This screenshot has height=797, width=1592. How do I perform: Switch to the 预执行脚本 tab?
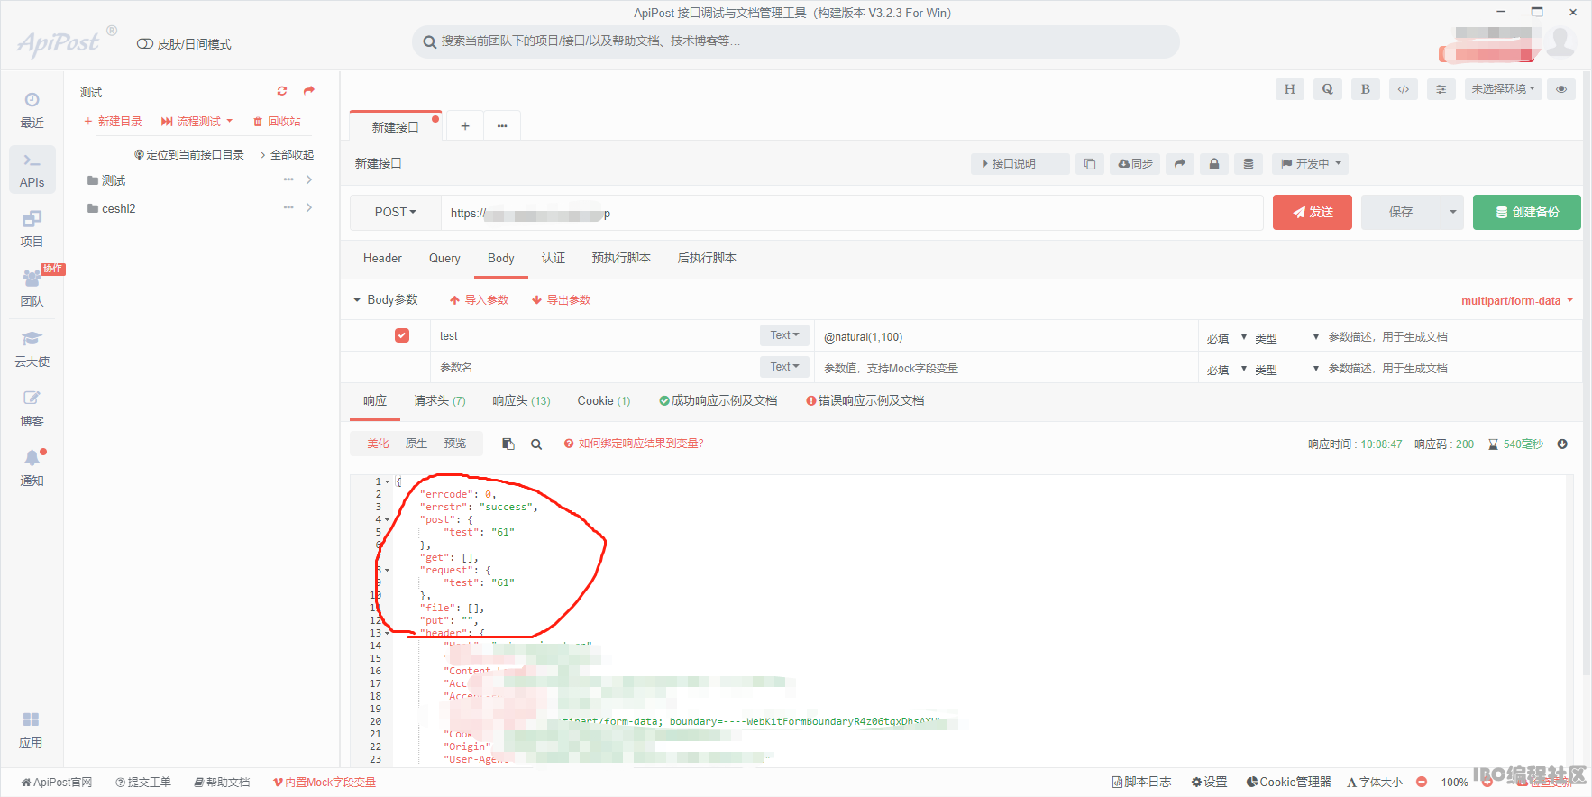tap(621, 259)
